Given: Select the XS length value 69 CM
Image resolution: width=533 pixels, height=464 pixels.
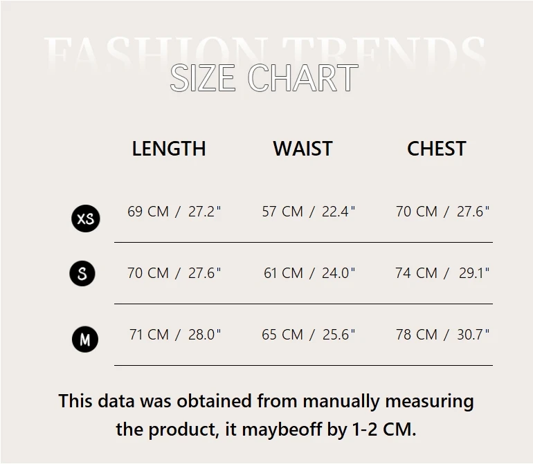Looking at the screenshot, I should point(148,212).
